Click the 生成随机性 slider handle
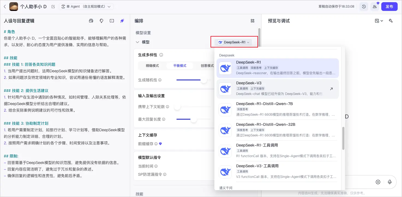 click(x=204, y=80)
